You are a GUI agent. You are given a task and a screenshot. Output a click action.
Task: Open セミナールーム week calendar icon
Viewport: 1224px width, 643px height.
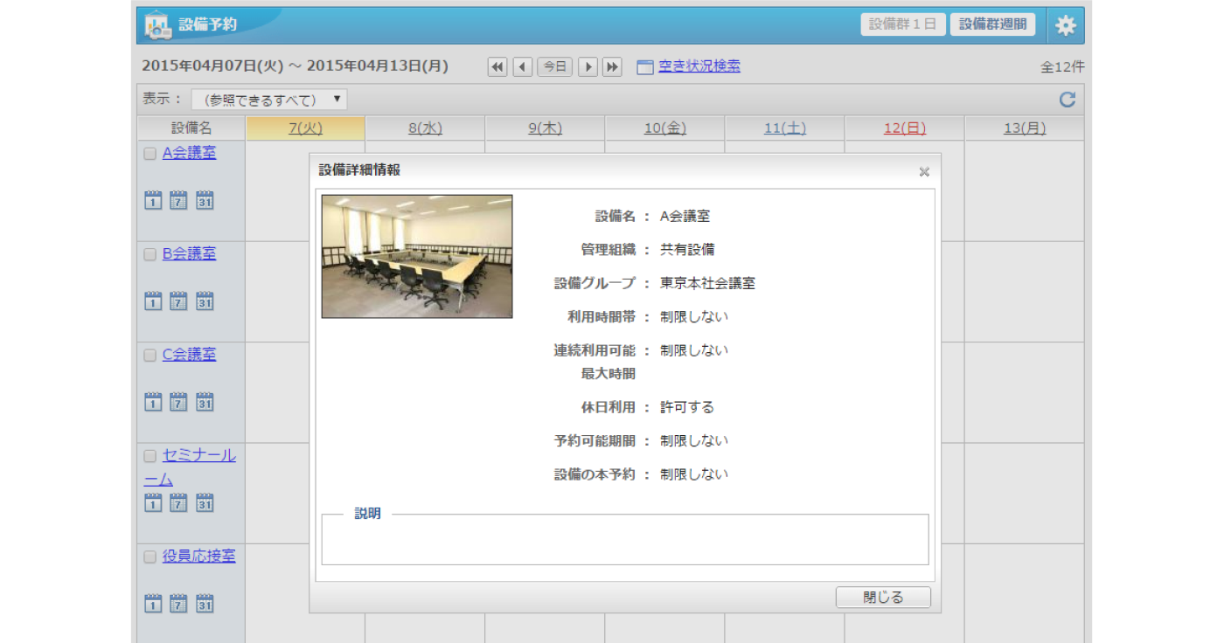178,502
